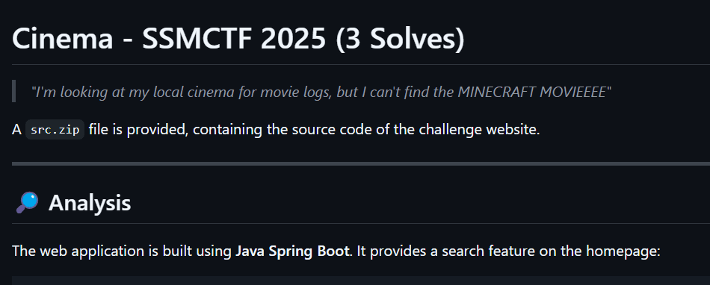This screenshot has height=285, width=710.
Task: Click the thick horizontal divider above Analysis
Action: [x=361, y=163]
